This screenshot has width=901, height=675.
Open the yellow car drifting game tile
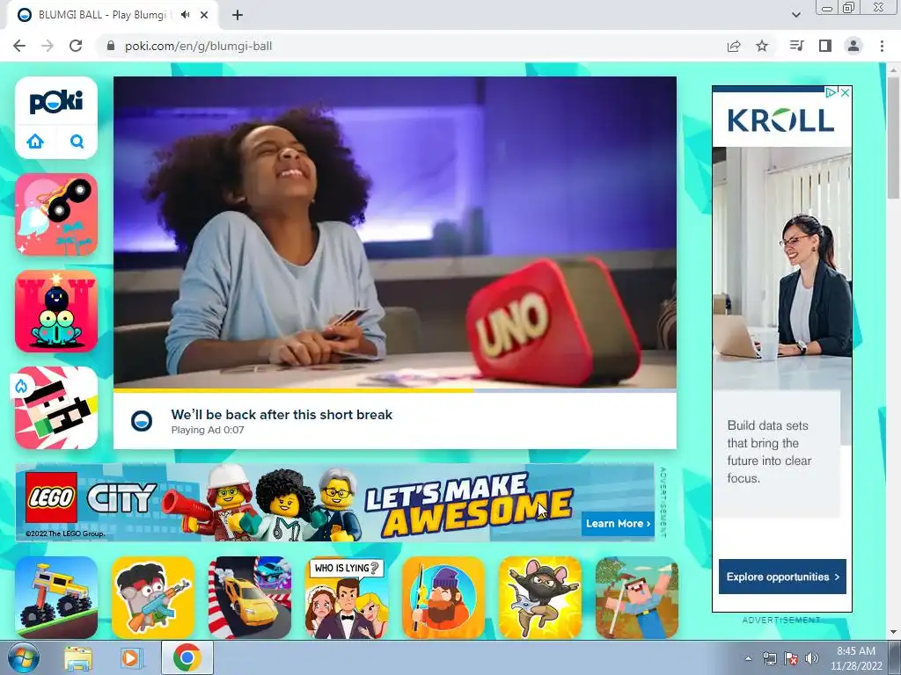pyautogui.click(x=250, y=598)
